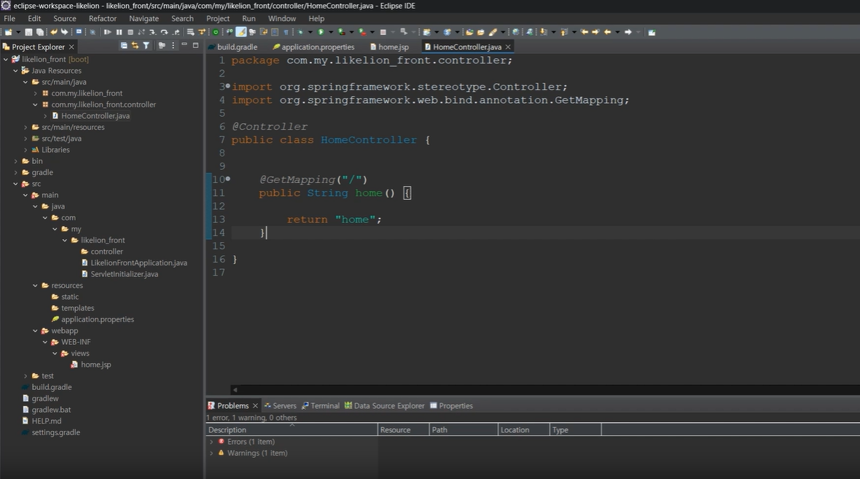Select home.jsp in the views folder

click(95, 365)
